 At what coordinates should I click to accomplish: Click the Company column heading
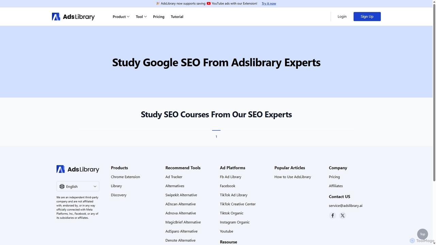tap(338, 168)
